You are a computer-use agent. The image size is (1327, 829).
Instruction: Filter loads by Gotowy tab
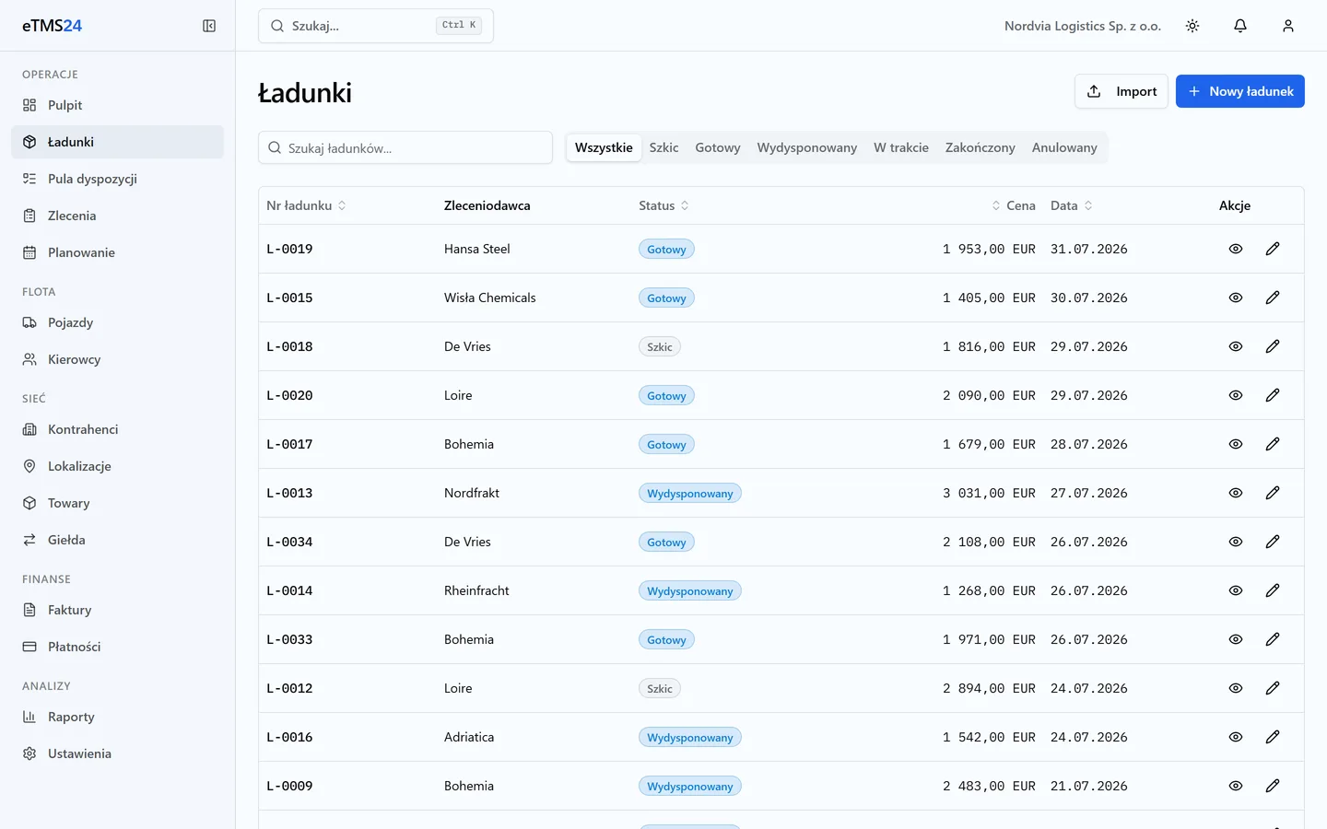pos(718,147)
